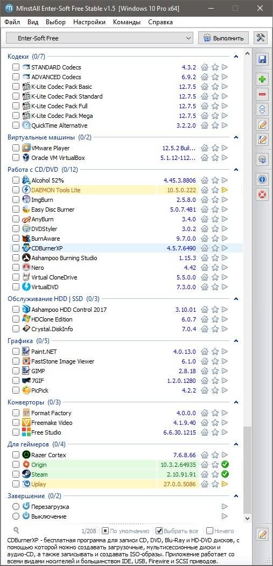This screenshot has width=273, height=566.
Task: Collapse the Обслуживание HDD | SSD group
Action: pyautogui.click(x=236, y=298)
